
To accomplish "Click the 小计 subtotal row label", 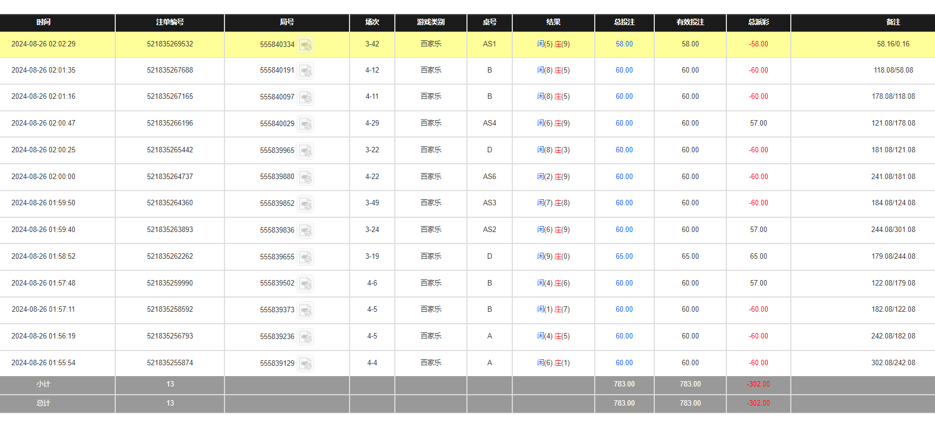I will [x=44, y=384].
